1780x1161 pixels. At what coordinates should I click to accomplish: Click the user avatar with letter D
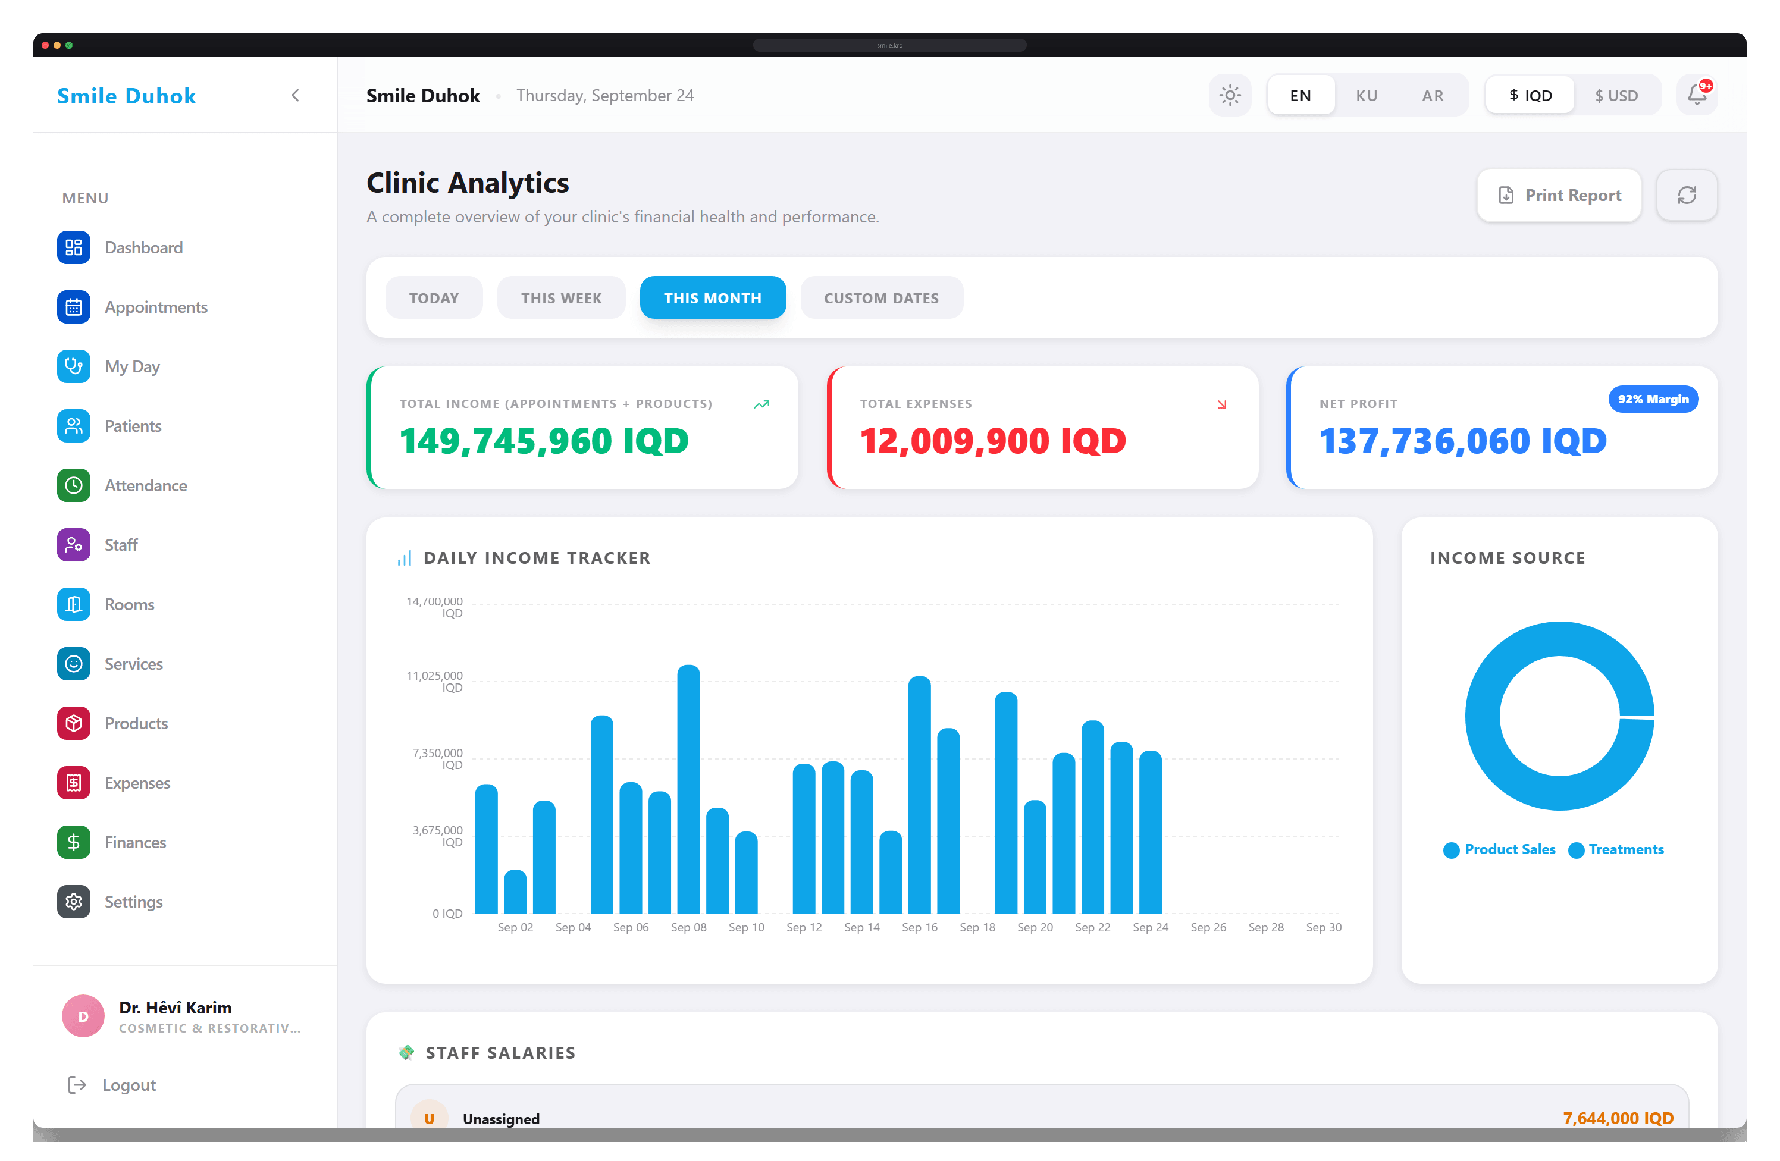click(83, 1016)
